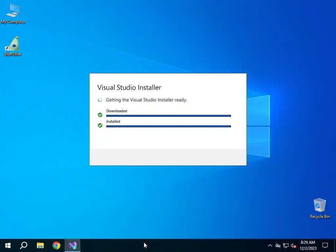Image resolution: width=336 pixels, height=252 pixels.
Task: Open taskbar search magnifier
Action: point(24,245)
